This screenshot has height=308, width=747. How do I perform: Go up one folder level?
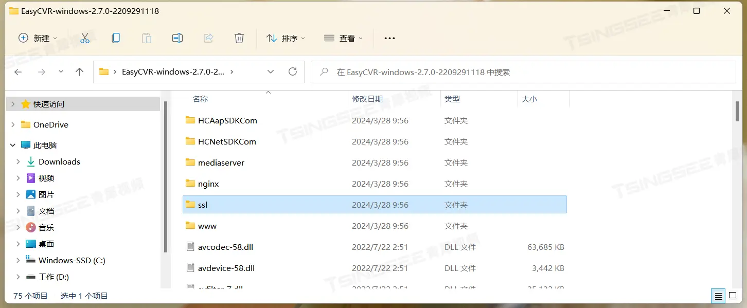tap(79, 72)
